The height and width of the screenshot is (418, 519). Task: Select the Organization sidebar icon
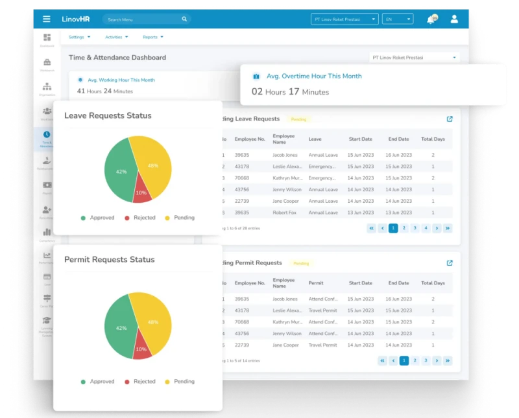click(x=47, y=87)
